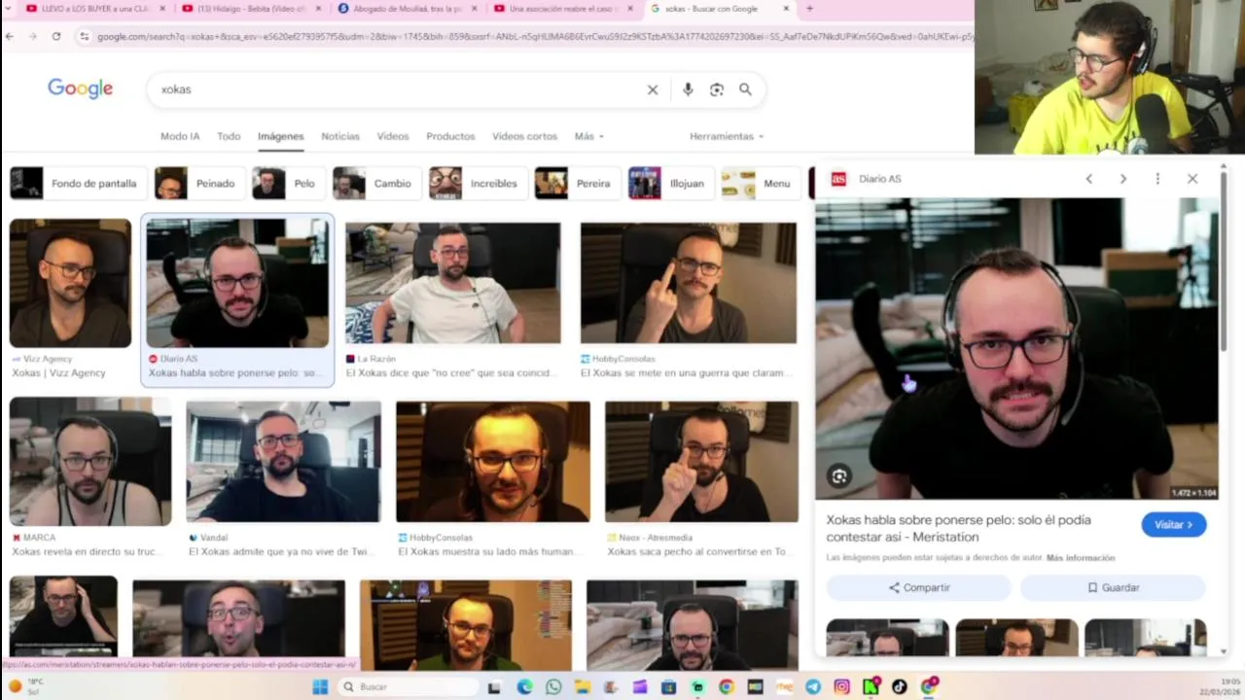Open TikTok from taskbar
The image size is (1245, 700).
click(x=900, y=687)
